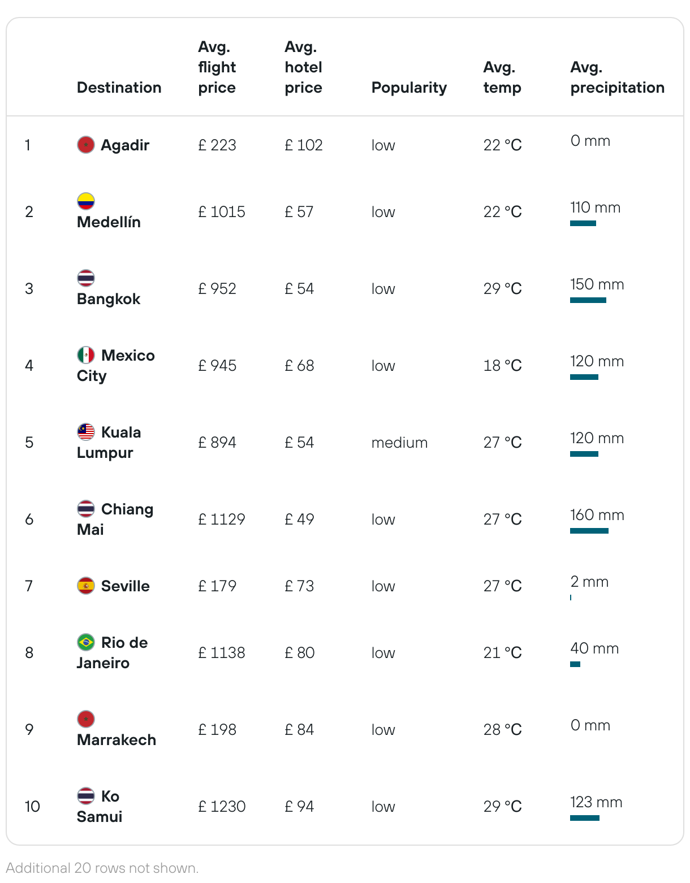Click the 150 mm precipitation bar for Bangkok
The width and height of the screenshot is (690, 883).
[x=588, y=300]
